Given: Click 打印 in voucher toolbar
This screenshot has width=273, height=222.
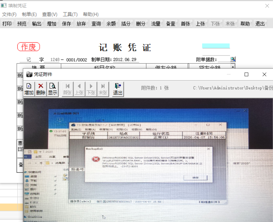Looking at the screenshot, I should (x=7, y=24).
